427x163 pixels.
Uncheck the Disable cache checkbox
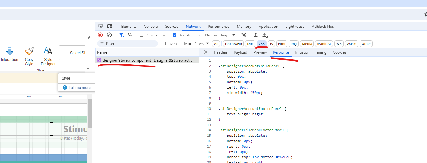point(175,35)
